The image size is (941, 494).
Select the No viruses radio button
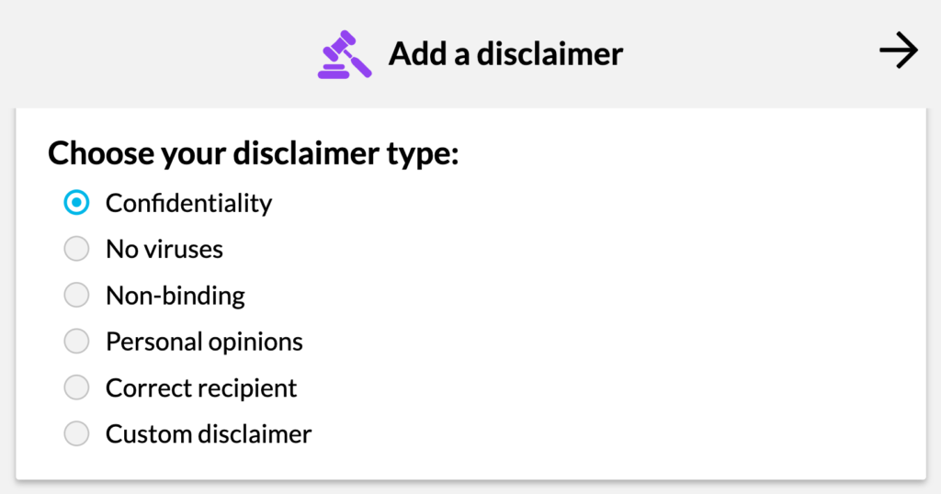coord(77,249)
